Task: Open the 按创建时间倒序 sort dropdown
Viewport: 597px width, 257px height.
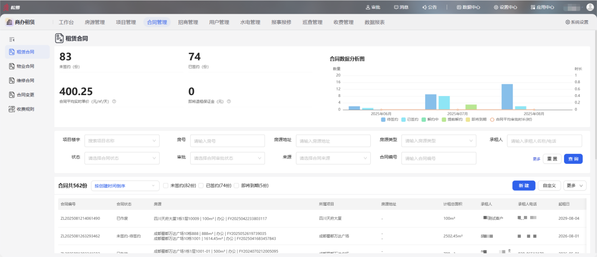Action: pyautogui.click(x=125, y=185)
